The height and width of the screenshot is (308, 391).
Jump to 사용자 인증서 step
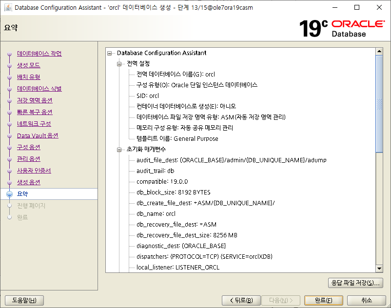pos(34,171)
